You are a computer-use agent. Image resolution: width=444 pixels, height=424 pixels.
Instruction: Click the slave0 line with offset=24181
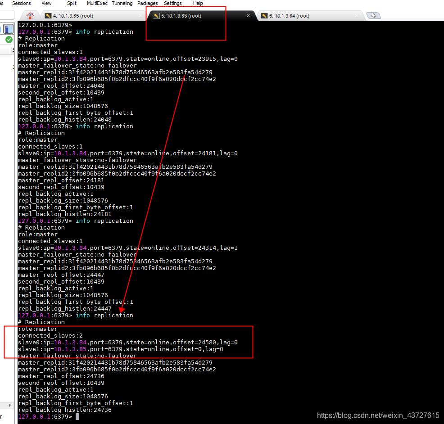click(x=128, y=153)
